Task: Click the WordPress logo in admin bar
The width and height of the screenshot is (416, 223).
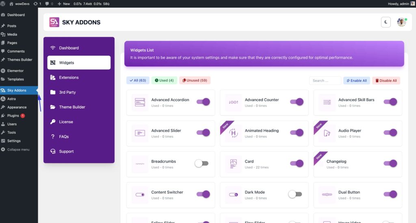Action: (3, 4)
